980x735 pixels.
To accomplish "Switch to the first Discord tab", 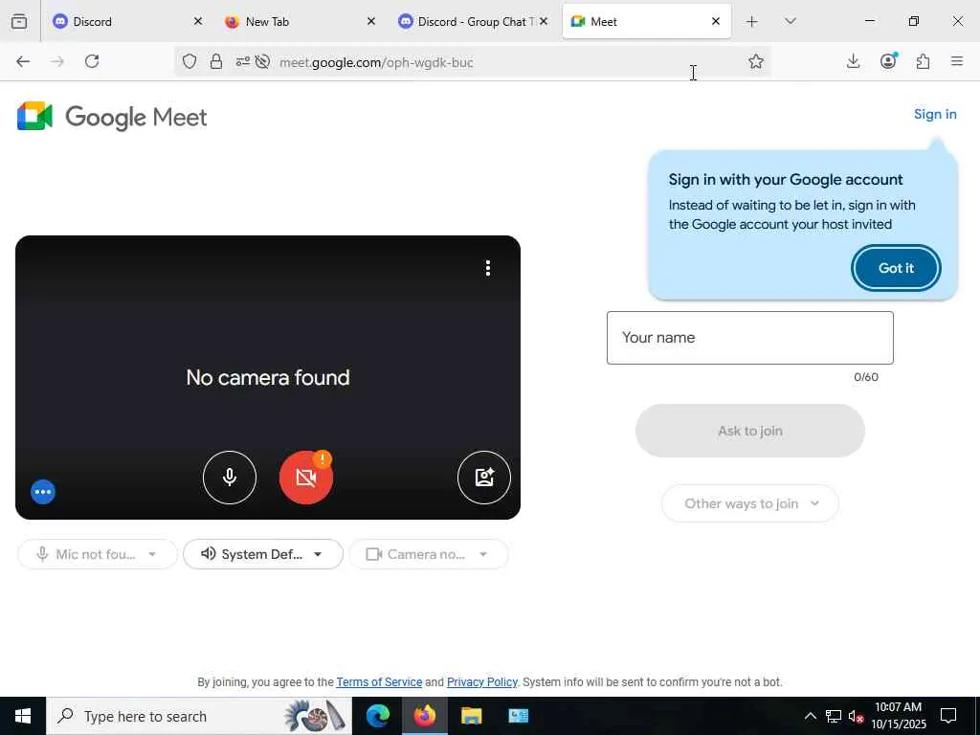I will click(128, 21).
